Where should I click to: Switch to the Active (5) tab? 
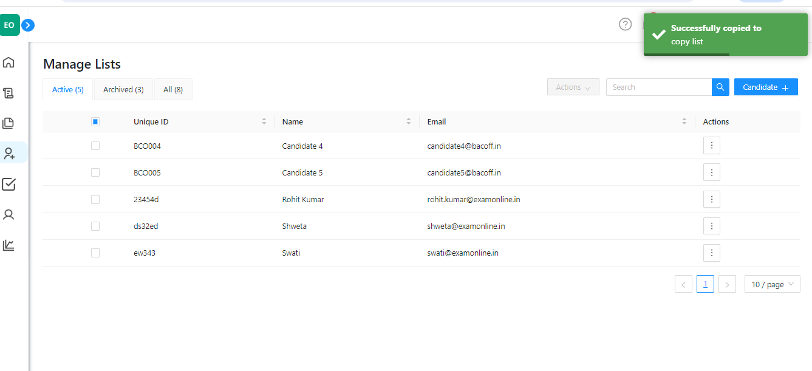pos(68,89)
